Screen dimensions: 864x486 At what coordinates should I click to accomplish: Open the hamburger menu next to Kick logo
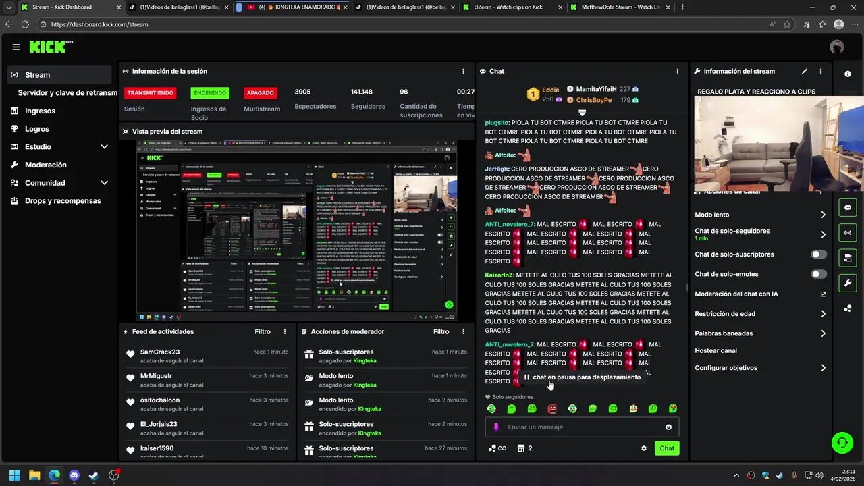16,47
